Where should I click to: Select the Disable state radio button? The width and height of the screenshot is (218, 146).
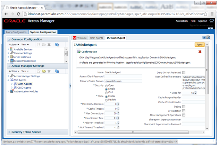tap(106, 100)
